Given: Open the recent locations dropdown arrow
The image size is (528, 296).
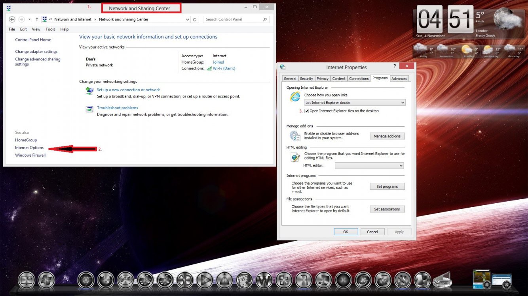Looking at the screenshot, I should [29, 19].
